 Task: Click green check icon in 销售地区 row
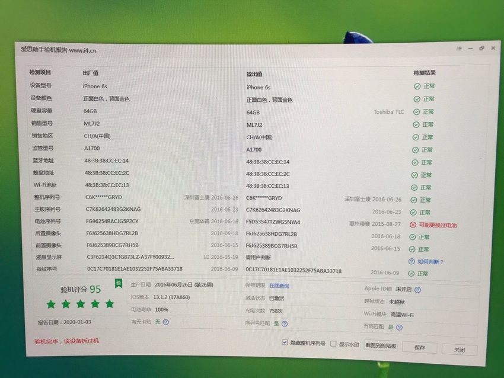tap(416, 137)
